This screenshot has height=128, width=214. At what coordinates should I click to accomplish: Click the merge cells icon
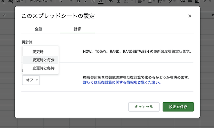[x=126, y=1]
